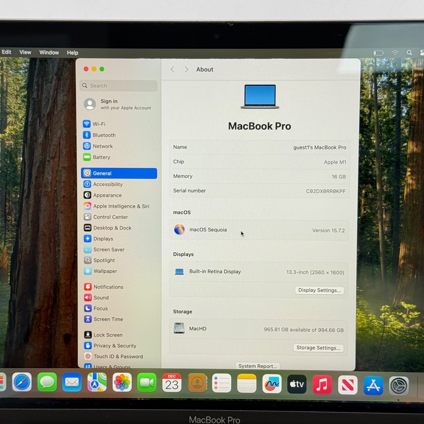Open the Help menu

coord(72,53)
